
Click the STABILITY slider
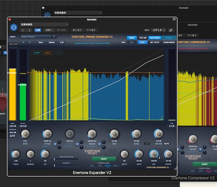coord(66,165)
